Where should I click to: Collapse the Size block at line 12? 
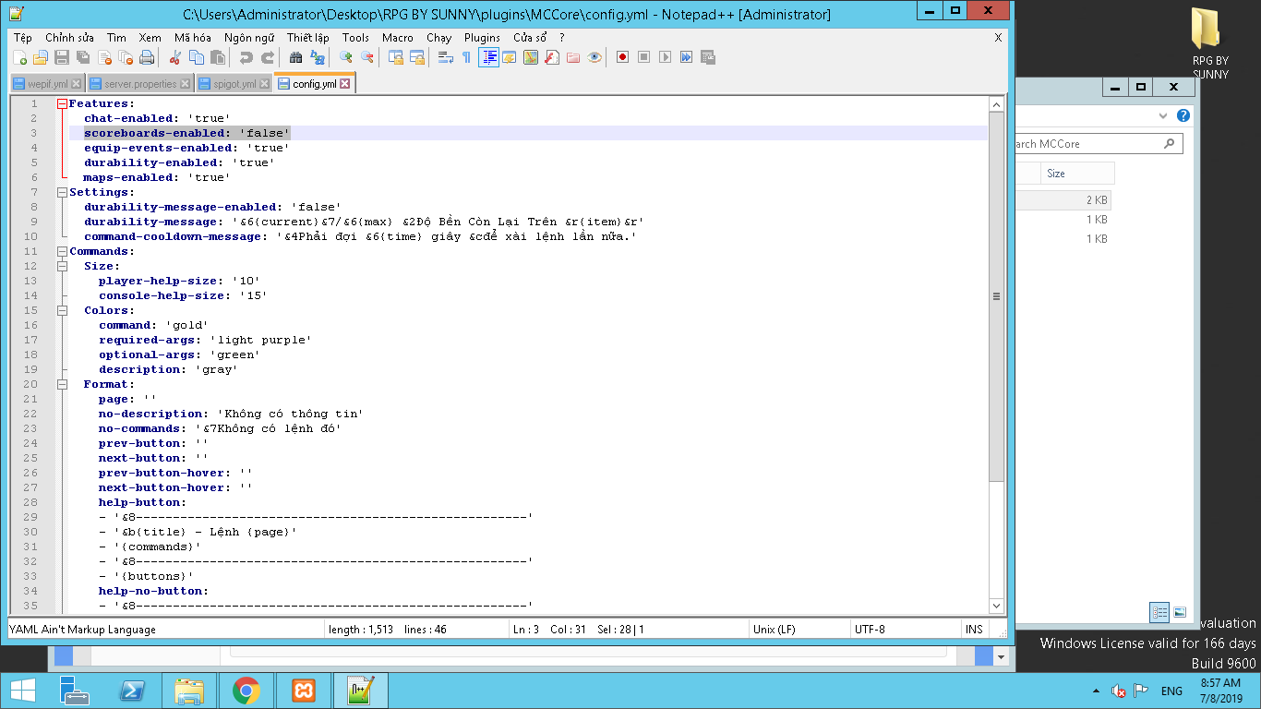click(x=62, y=266)
